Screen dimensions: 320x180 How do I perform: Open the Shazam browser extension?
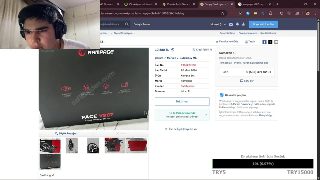pyautogui.click(x=248, y=13)
